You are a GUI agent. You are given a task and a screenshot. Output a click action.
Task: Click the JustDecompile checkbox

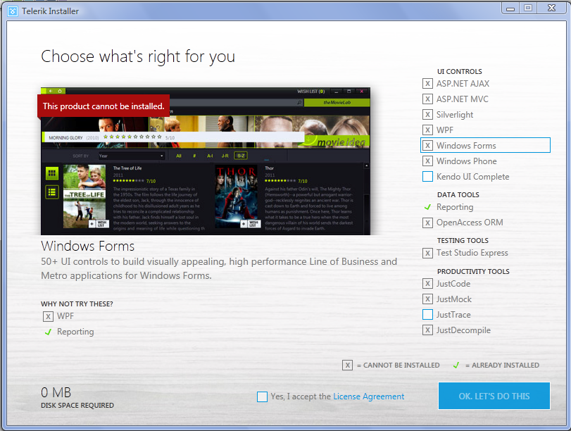[427, 330]
